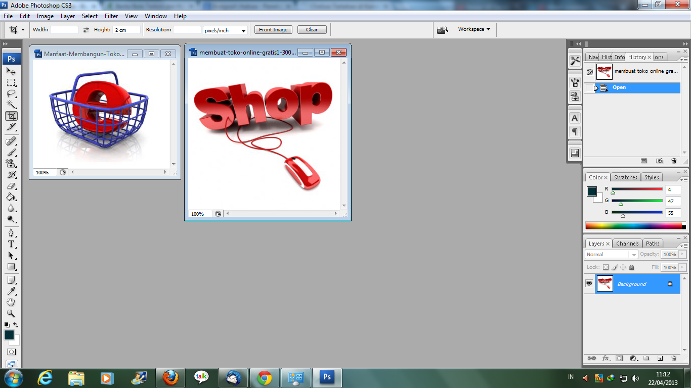The width and height of the screenshot is (691, 388).
Task: Open the Image menu
Action: tap(45, 16)
